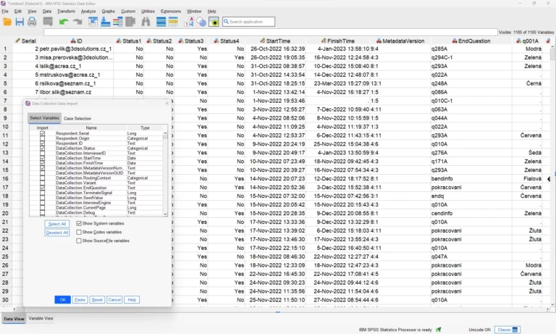The image size is (556, 334).
Task: Click the EndQuestion column header icon
Action: pos(455,41)
